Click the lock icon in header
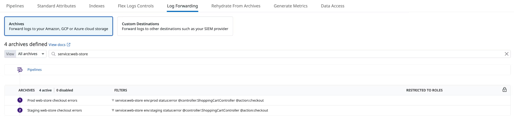Viewport: 514px width, 120px height. click(x=504, y=90)
